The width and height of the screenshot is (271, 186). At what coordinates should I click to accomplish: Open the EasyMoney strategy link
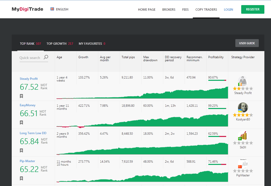click(x=28, y=105)
